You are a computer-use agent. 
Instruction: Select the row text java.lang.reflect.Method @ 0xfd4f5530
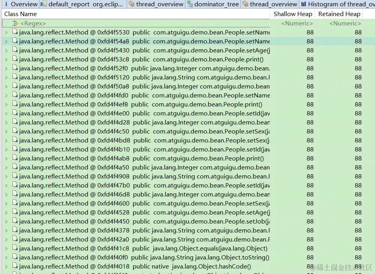tap(74, 32)
